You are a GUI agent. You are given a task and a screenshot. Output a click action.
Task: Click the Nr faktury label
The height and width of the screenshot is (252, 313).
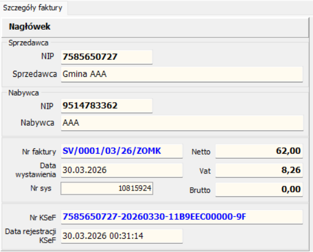[x=39, y=152]
